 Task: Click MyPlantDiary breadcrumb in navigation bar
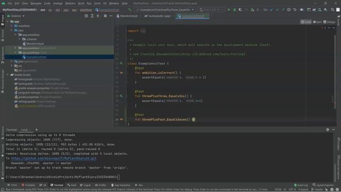(20, 10)
